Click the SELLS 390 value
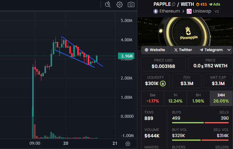Image resolution: width=233 pixels, height=149 pixels. click(225, 118)
